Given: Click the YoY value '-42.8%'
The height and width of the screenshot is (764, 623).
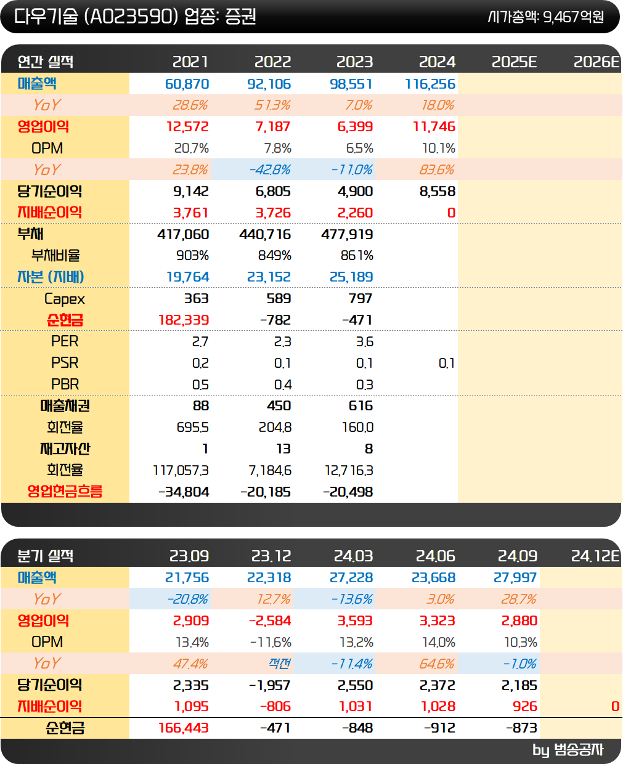Looking at the screenshot, I should [x=270, y=169].
